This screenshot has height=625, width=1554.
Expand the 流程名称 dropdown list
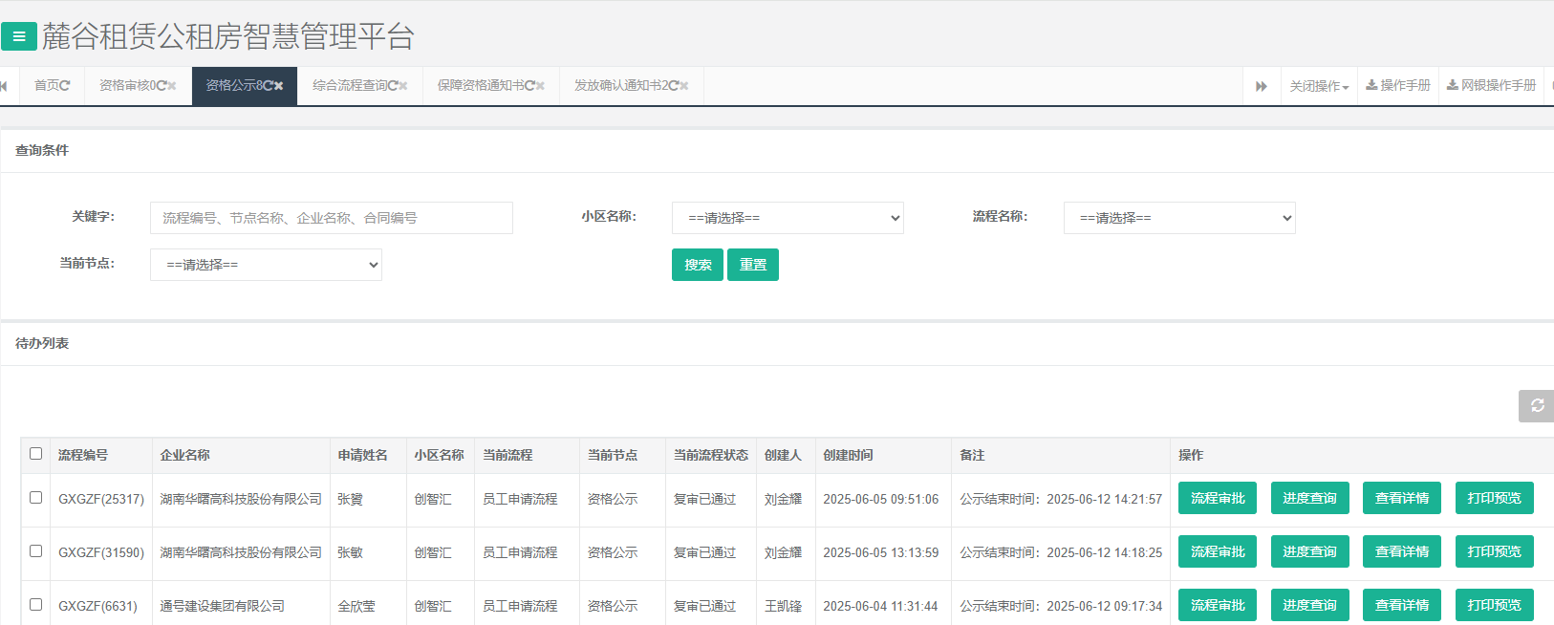(x=1178, y=218)
